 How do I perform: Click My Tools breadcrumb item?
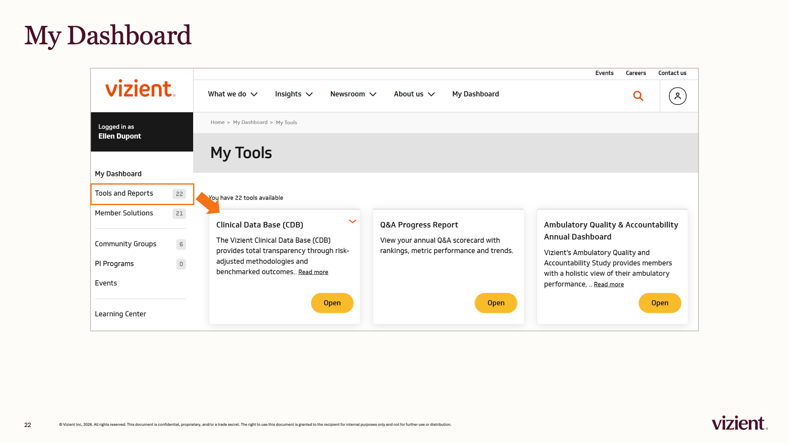click(x=286, y=122)
